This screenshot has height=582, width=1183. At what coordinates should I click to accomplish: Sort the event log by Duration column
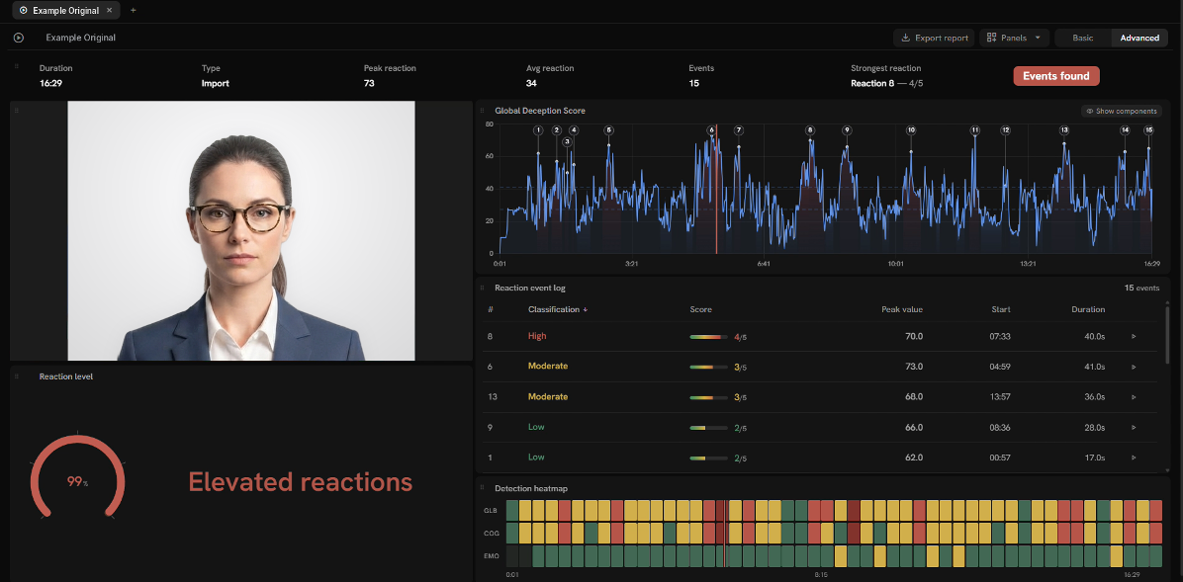tap(1088, 309)
